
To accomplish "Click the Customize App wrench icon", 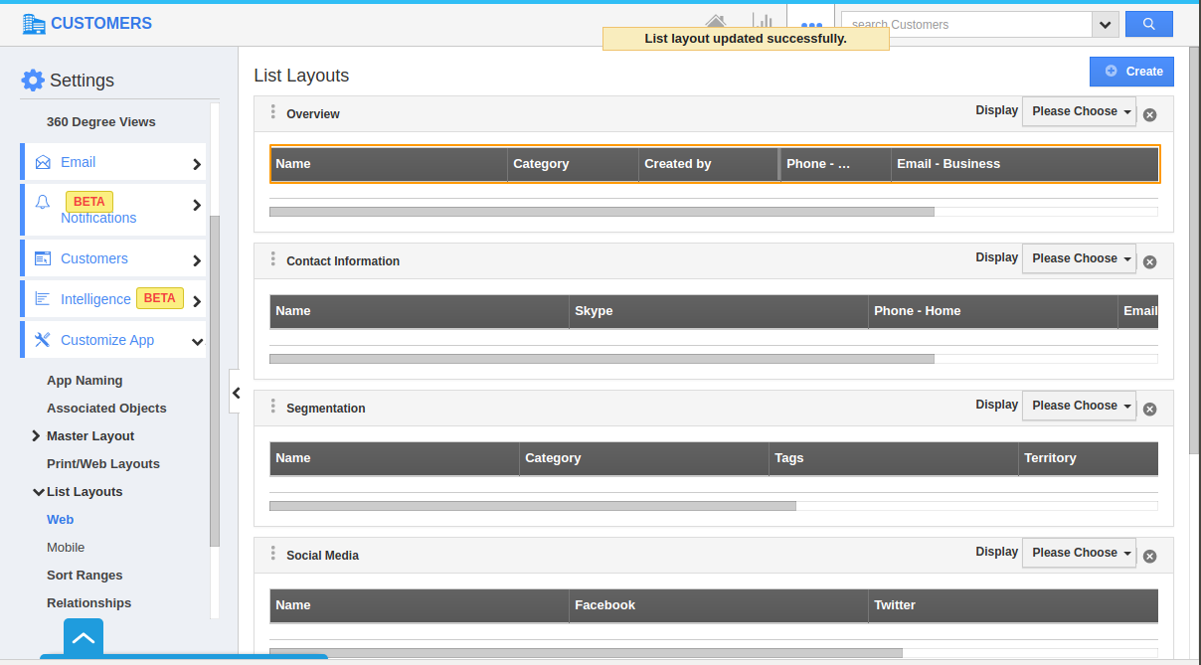I will 42,339.
